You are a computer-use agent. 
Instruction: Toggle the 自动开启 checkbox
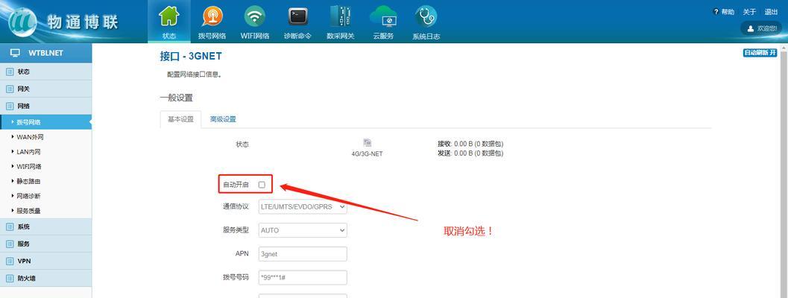click(x=262, y=185)
